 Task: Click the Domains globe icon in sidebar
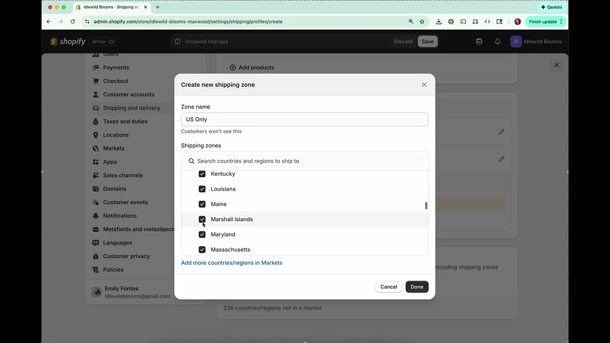[x=96, y=189]
